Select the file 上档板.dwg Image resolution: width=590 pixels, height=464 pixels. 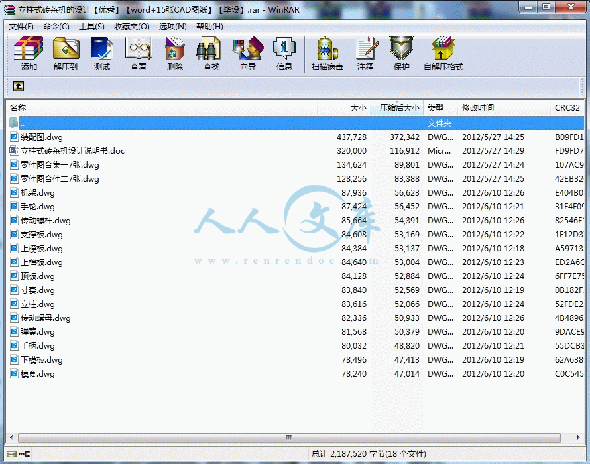[41, 262]
